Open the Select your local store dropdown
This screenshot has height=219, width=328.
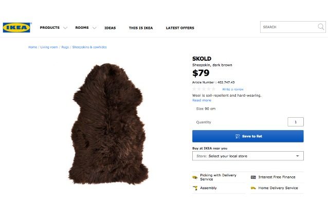pyautogui.click(x=248, y=156)
